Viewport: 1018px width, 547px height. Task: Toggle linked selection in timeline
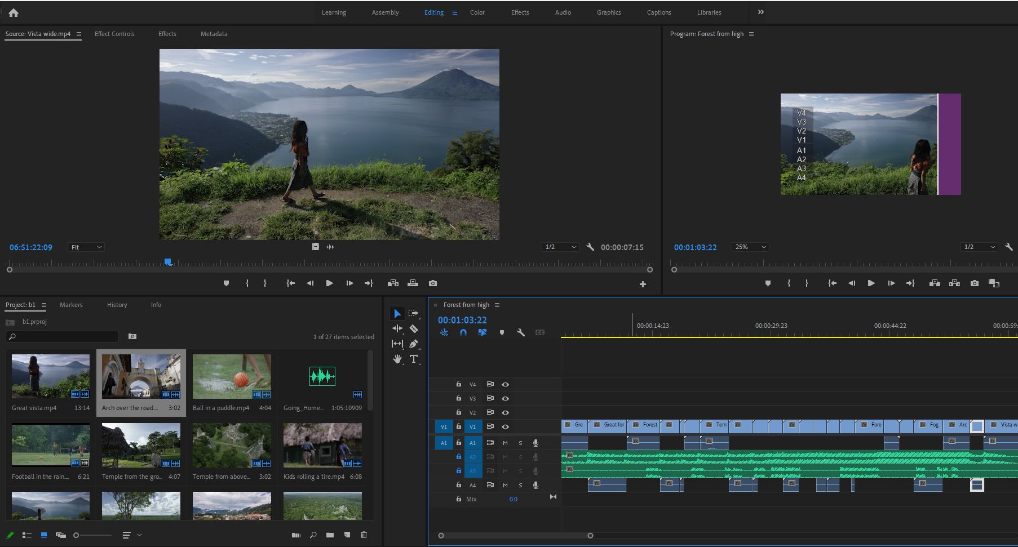click(x=482, y=332)
